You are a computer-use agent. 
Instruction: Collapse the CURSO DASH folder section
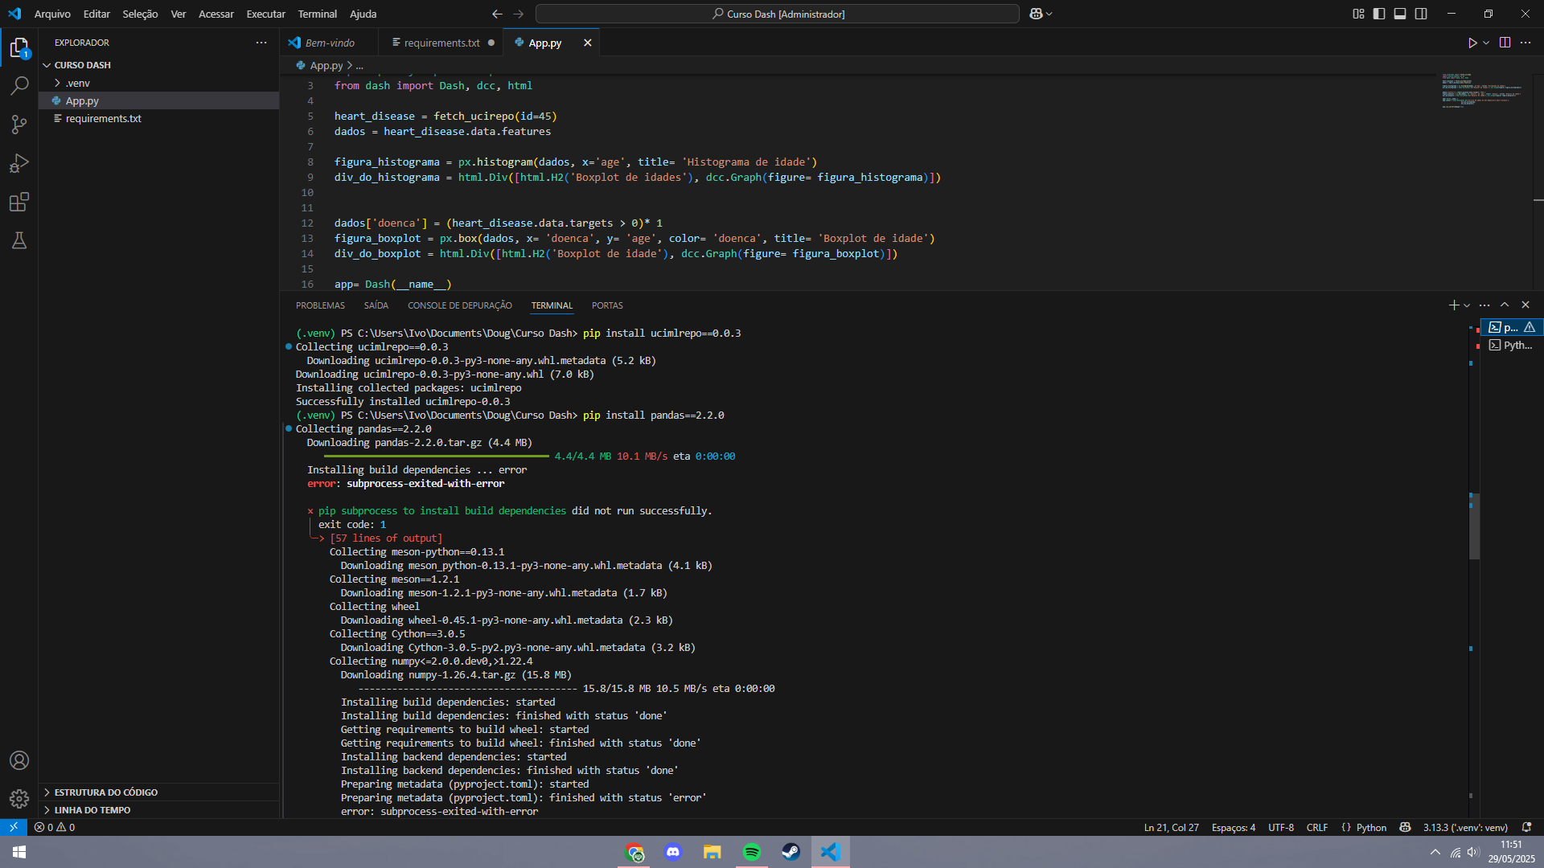158,65
